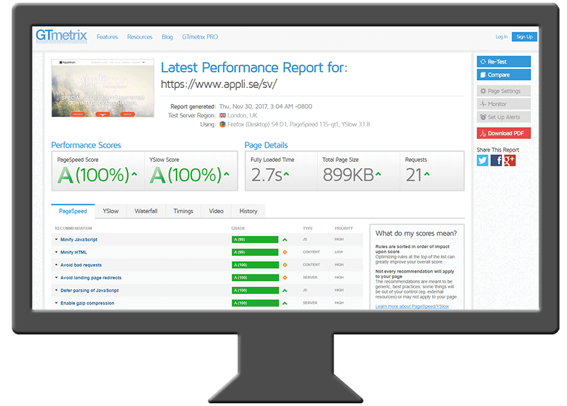Share report on Twitter icon
Viewport: 567px width, 406px height.
[x=482, y=160]
